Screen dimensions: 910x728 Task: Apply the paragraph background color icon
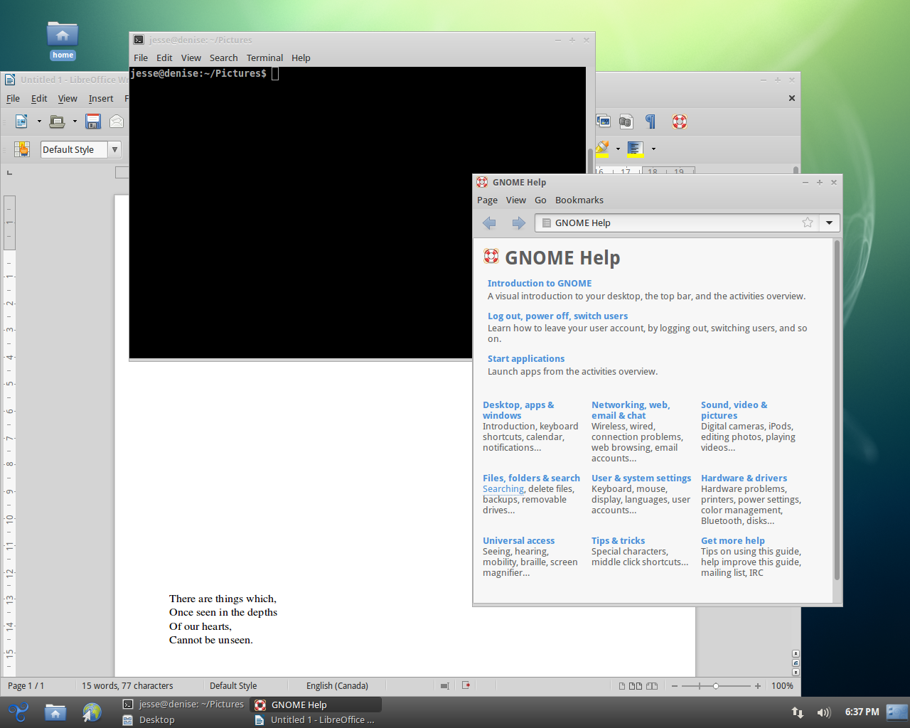click(x=635, y=149)
